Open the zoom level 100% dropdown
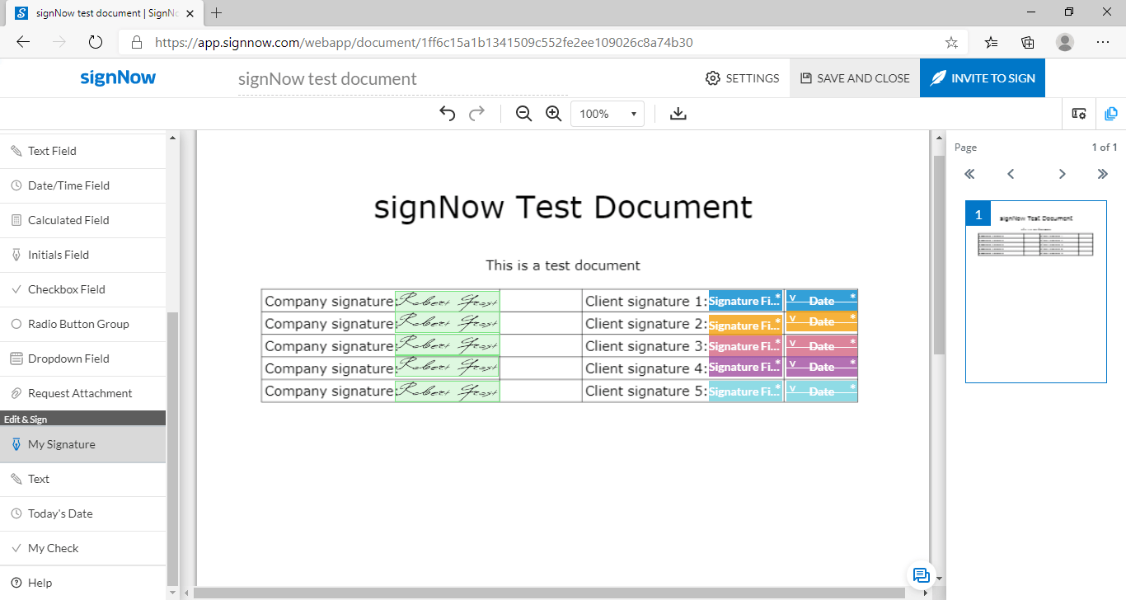The image size is (1126, 600). tap(608, 114)
